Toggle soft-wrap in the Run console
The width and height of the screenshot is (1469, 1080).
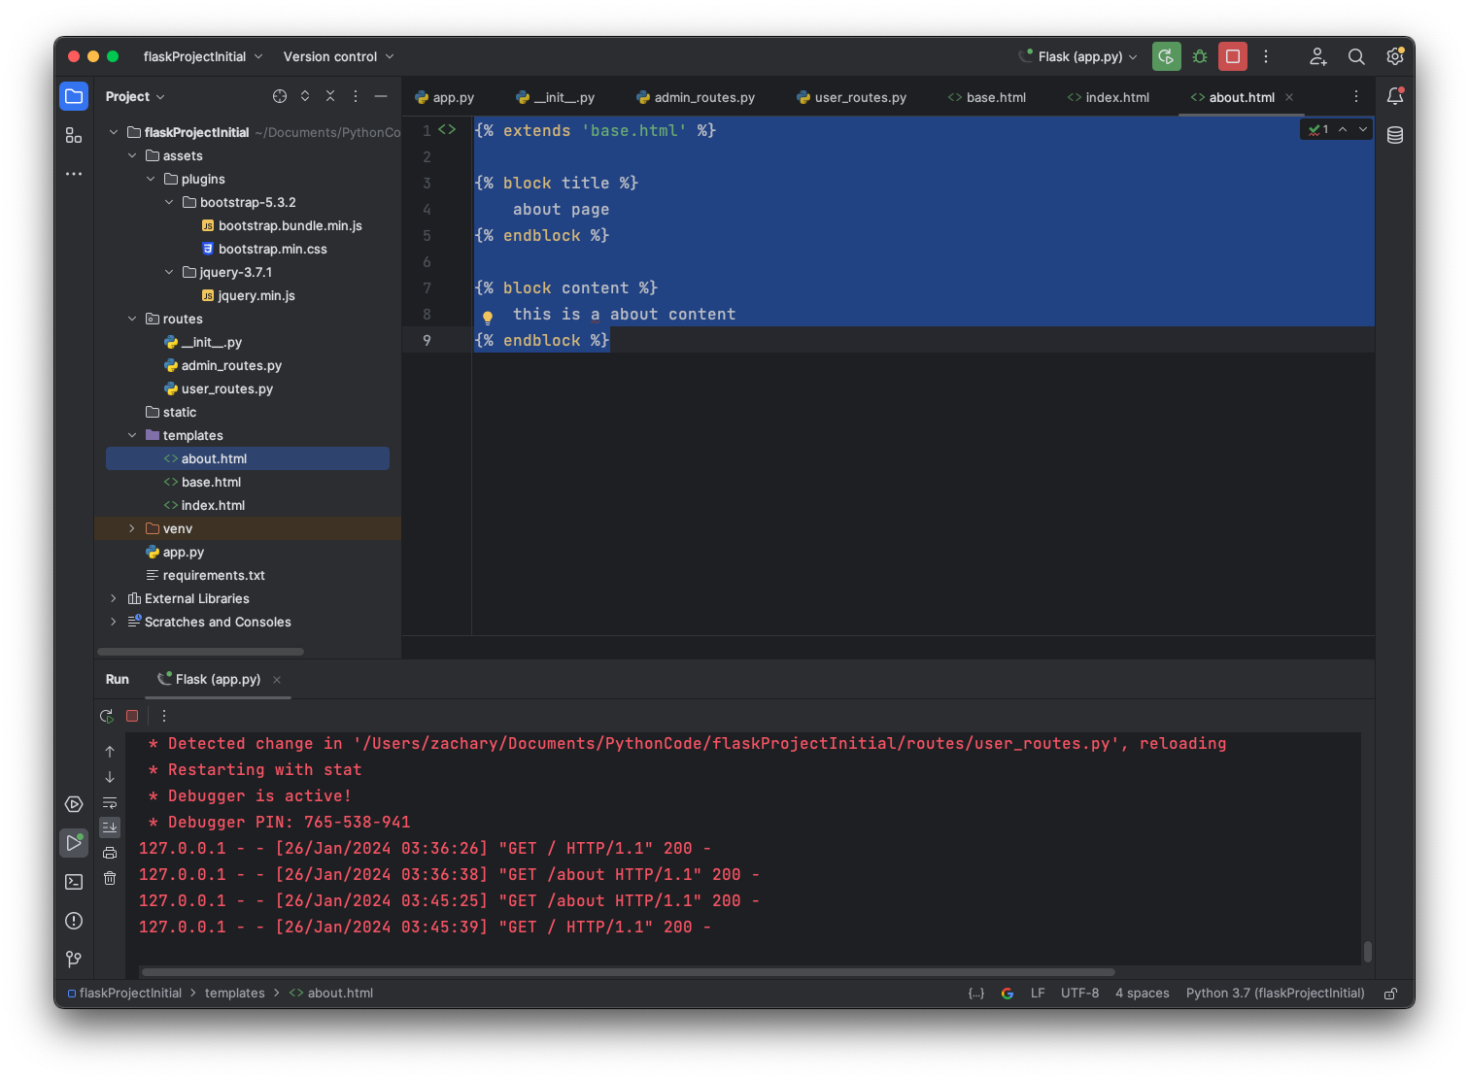[110, 802]
